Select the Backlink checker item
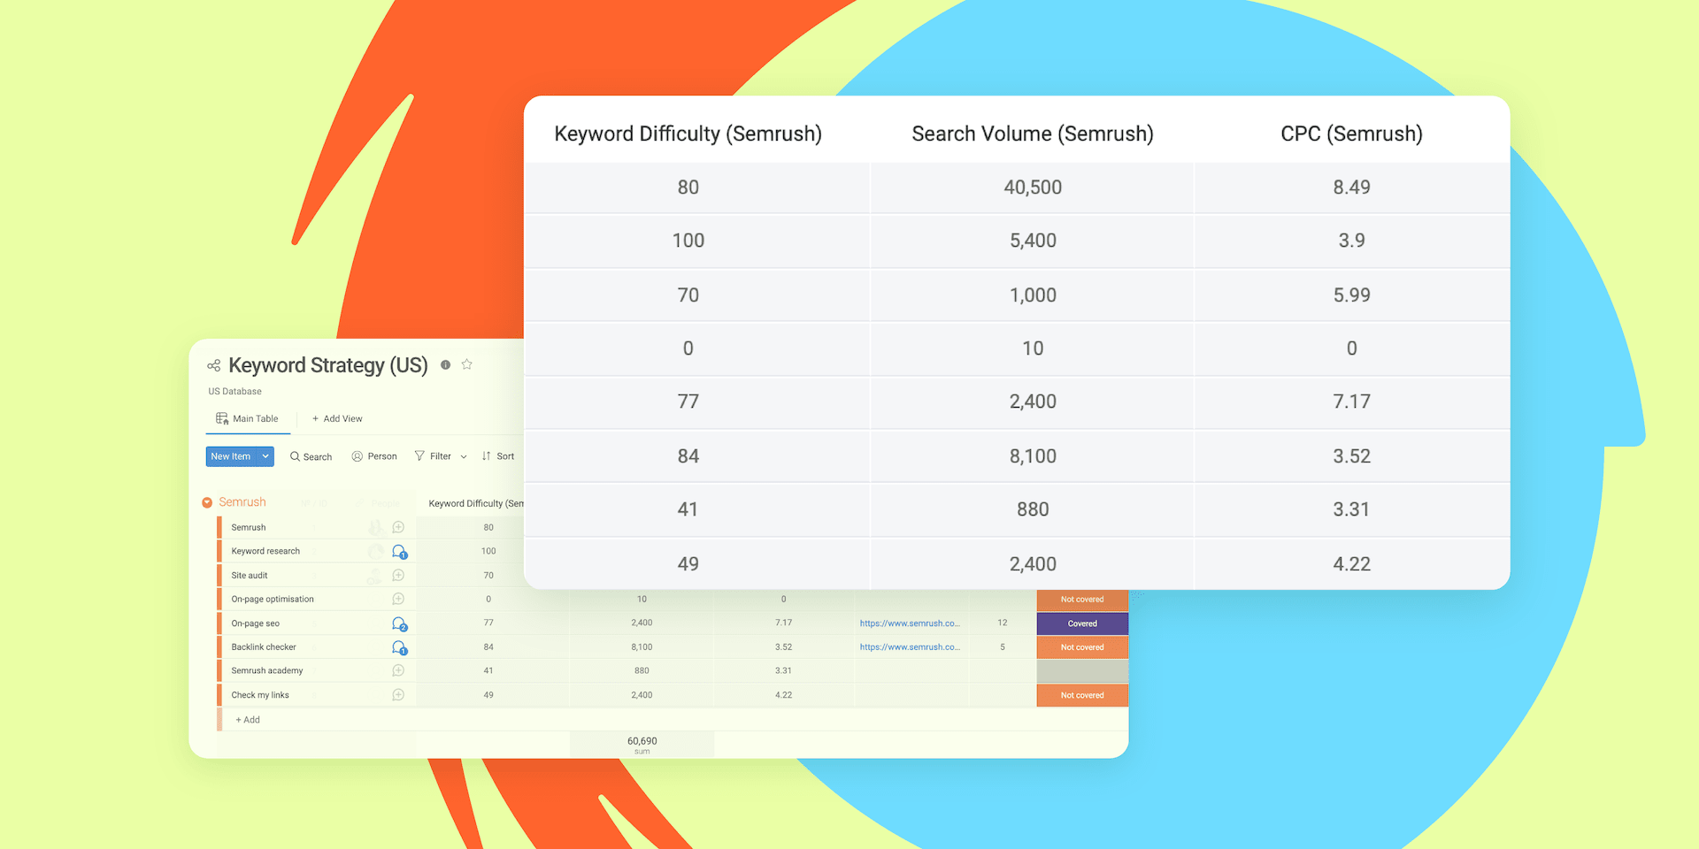The image size is (1699, 849). [264, 647]
